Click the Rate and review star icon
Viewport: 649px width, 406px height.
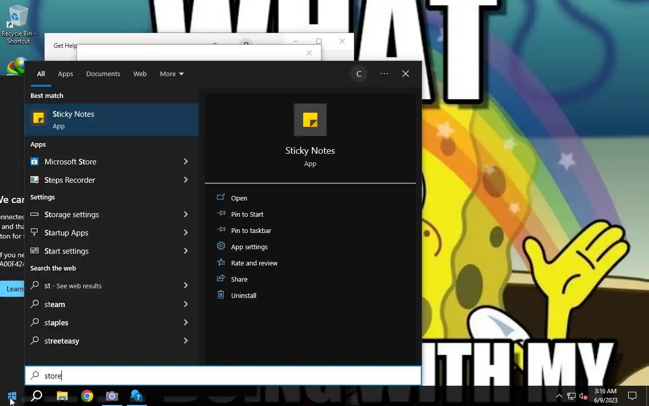tap(221, 262)
